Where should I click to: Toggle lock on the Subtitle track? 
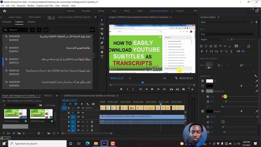pos(69,108)
